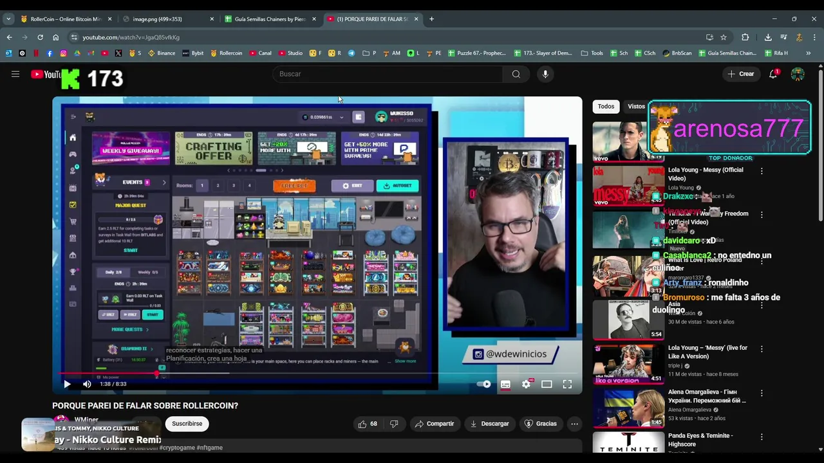Open the YouTube hamburger guide menu
824x463 pixels.
15,74
